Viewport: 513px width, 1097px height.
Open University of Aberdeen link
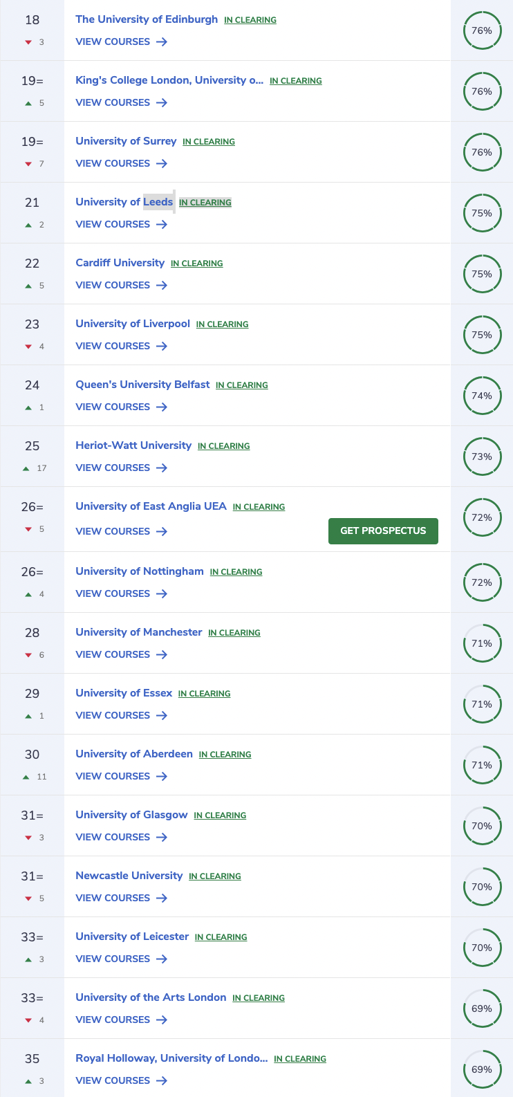coord(134,754)
